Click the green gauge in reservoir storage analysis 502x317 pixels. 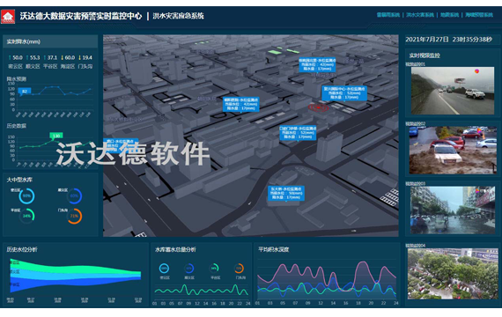tap(214, 269)
